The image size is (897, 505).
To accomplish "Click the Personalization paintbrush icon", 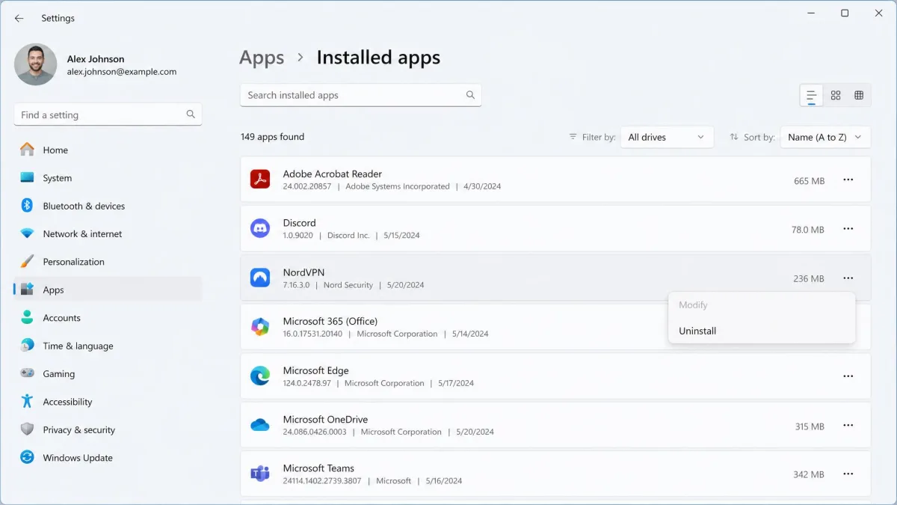I will (27, 262).
